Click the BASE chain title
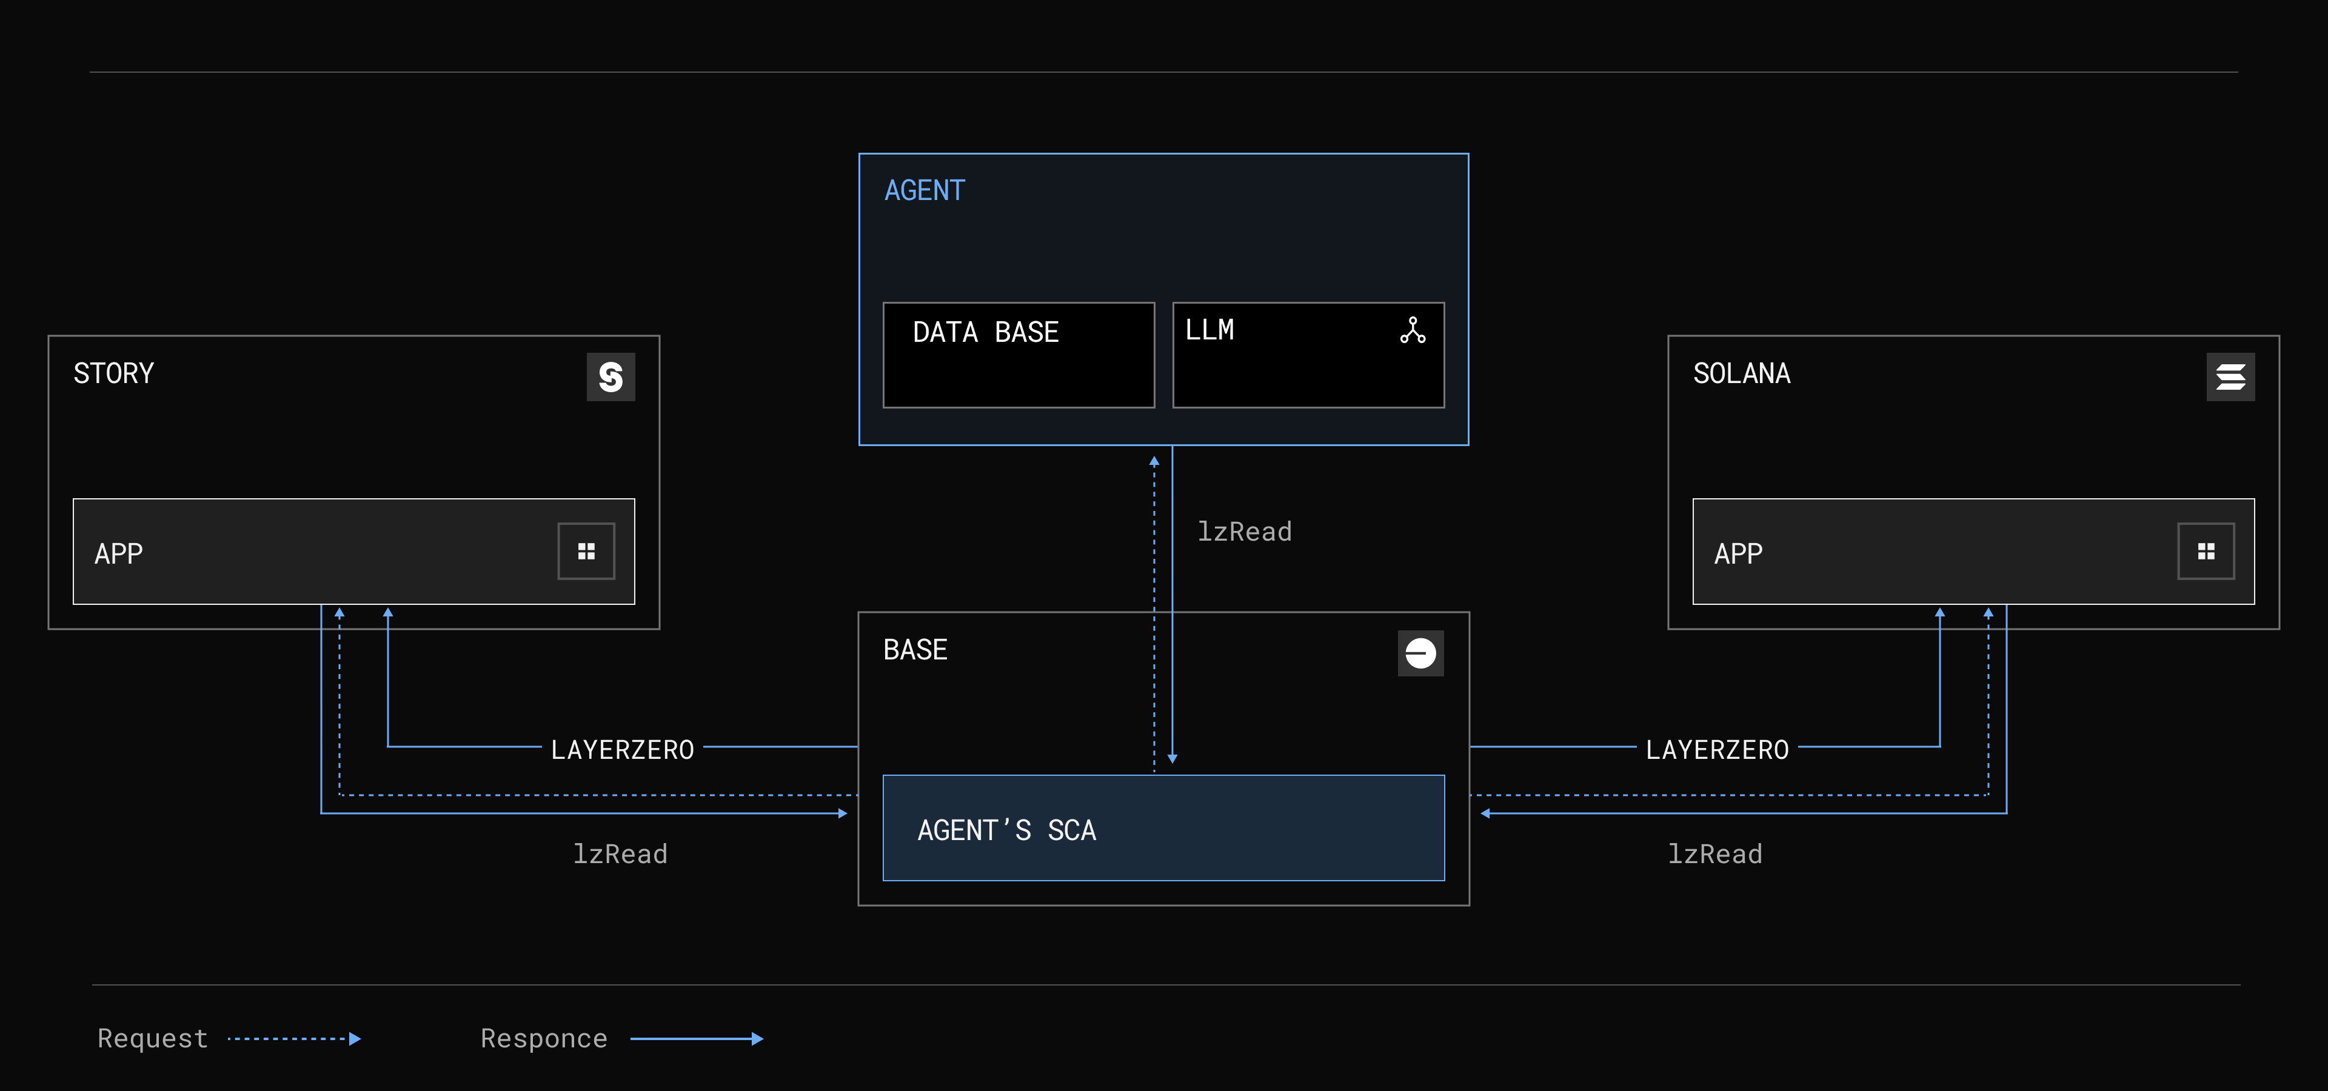This screenshot has width=2328, height=1091. pyautogui.click(x=915, y=649)
